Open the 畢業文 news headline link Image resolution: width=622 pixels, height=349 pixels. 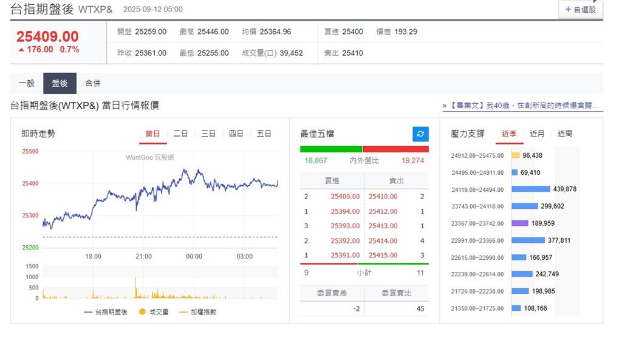[523, 106]
